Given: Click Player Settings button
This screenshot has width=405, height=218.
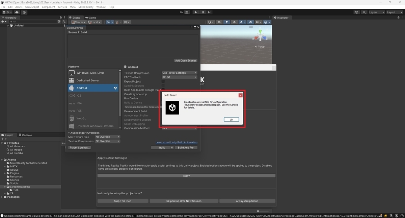Looking at the screenshot, I should [80, 148].
